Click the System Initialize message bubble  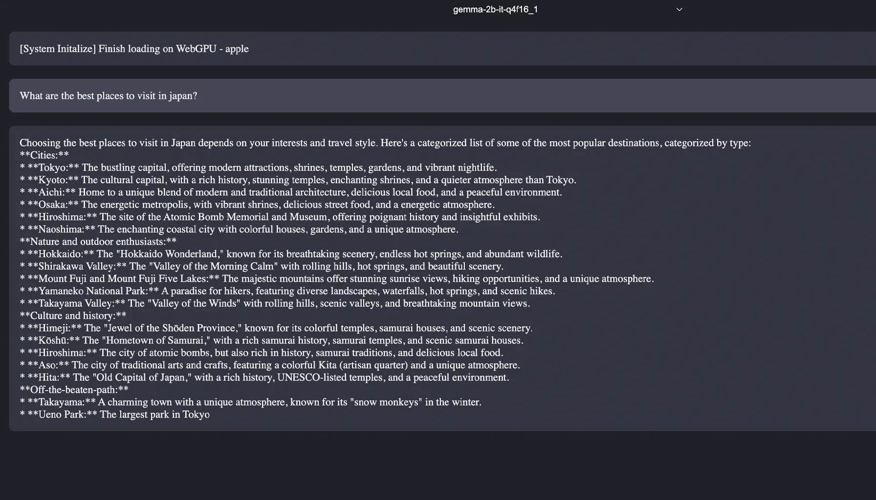tap(133, 48)
